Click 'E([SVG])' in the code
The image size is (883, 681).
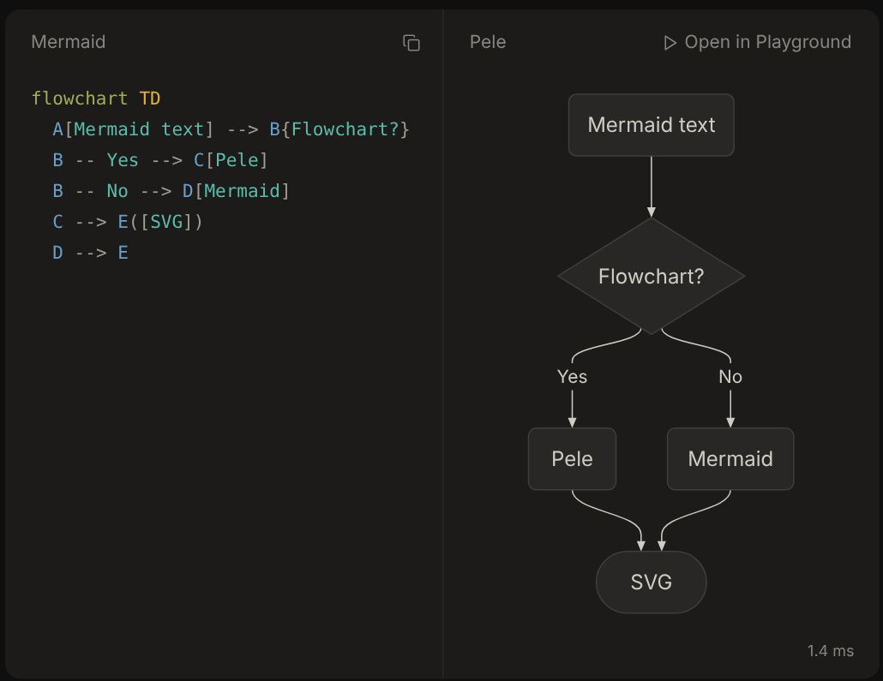[x=160, y=222]
